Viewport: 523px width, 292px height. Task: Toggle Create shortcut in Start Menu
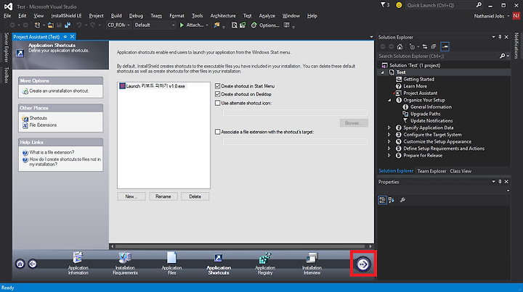217,85
